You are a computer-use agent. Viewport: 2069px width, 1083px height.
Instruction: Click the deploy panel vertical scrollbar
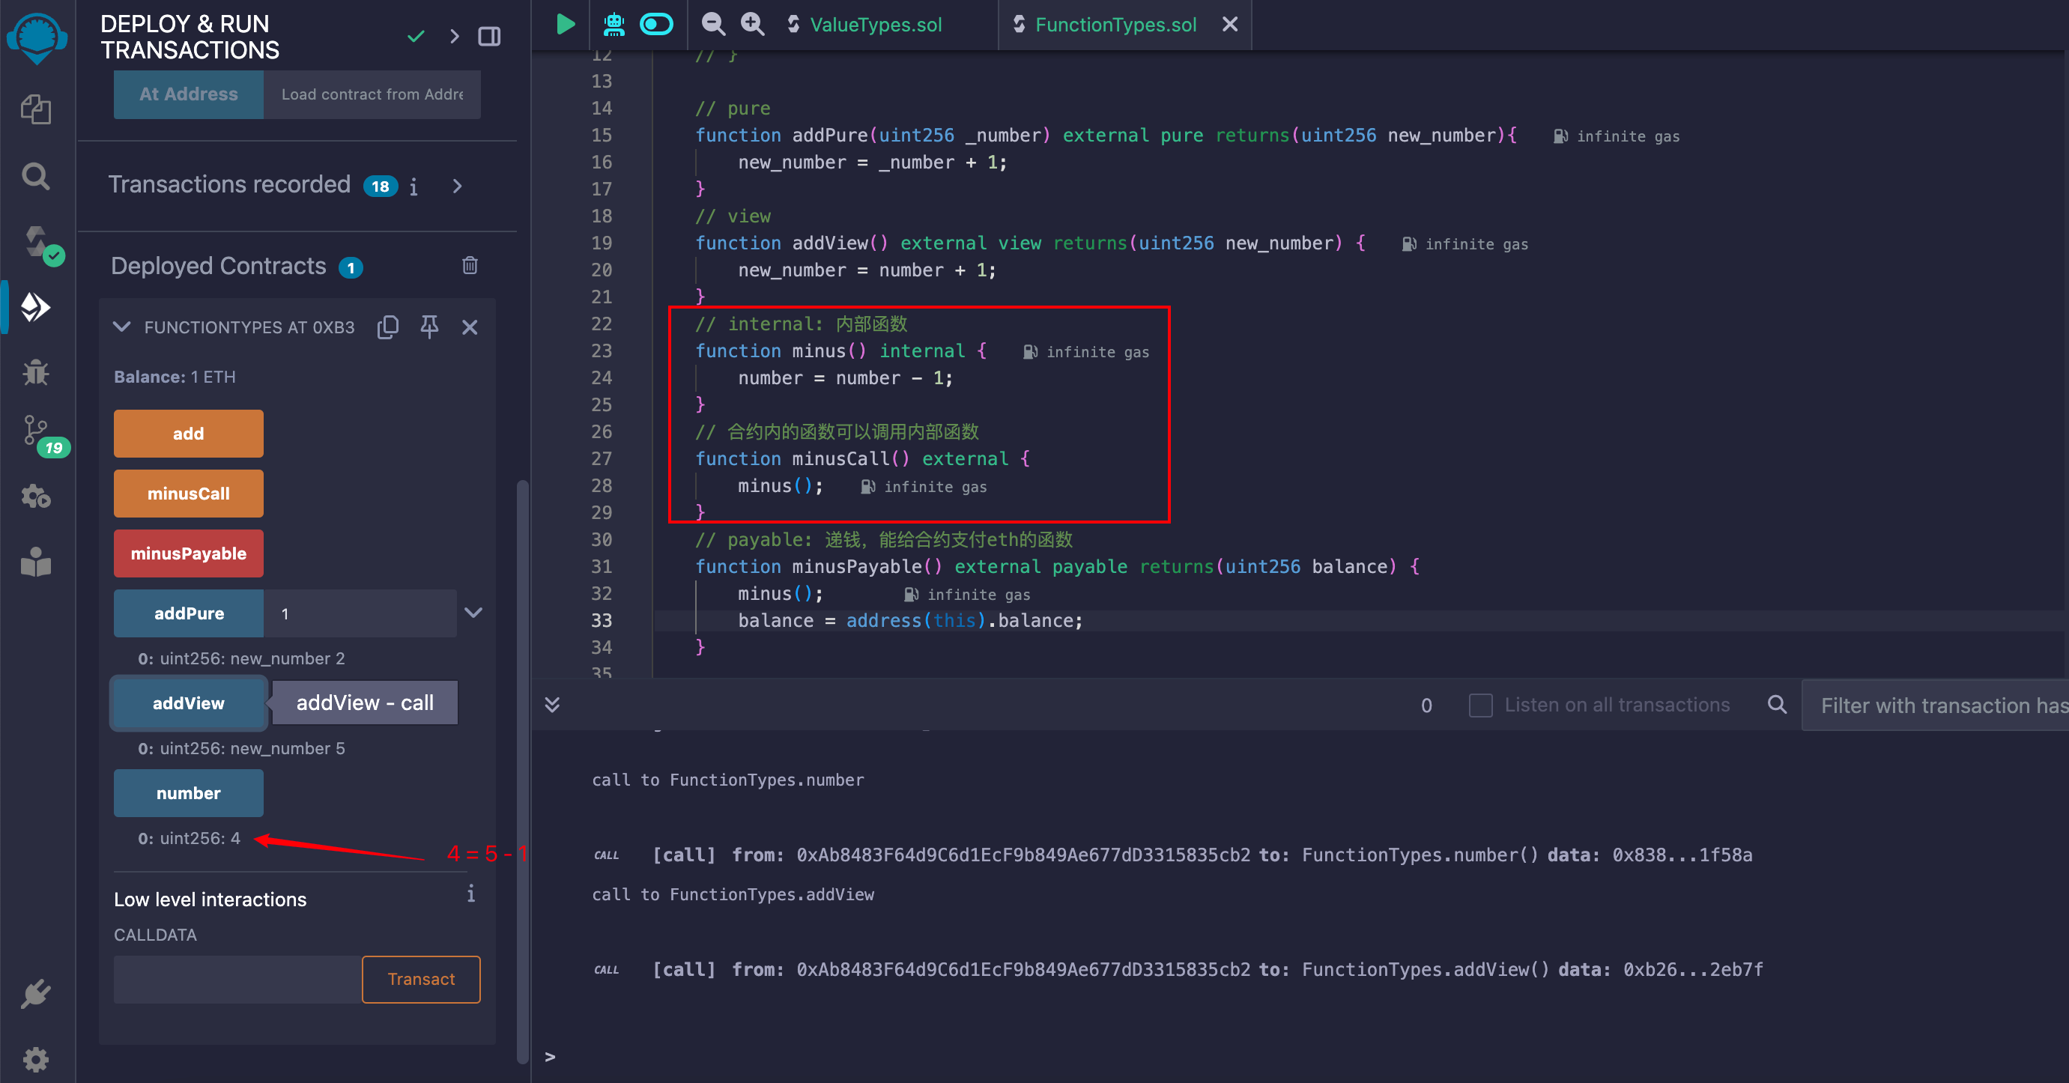coord(522,771)
